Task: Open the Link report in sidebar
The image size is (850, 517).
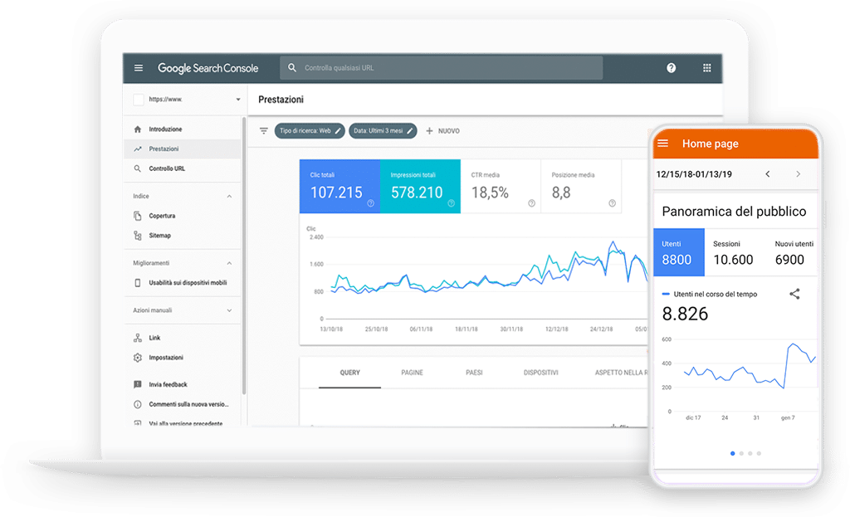Action: 182,338
